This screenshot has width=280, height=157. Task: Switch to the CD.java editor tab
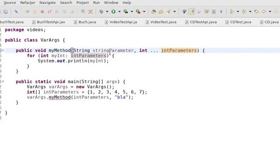click(269, 22)
